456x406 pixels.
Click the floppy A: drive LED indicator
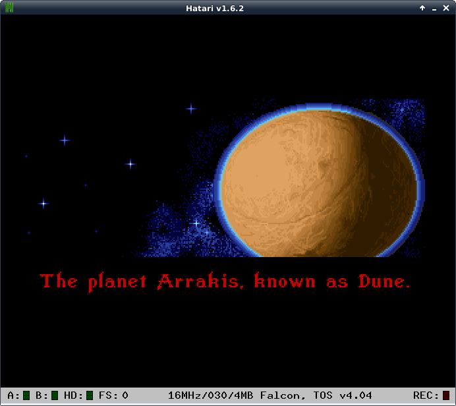pyautogui.click(x=26, y=395)
